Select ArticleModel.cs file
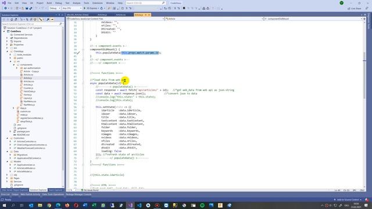Screen dimensions: 372x209 click(x=24, y=171)
